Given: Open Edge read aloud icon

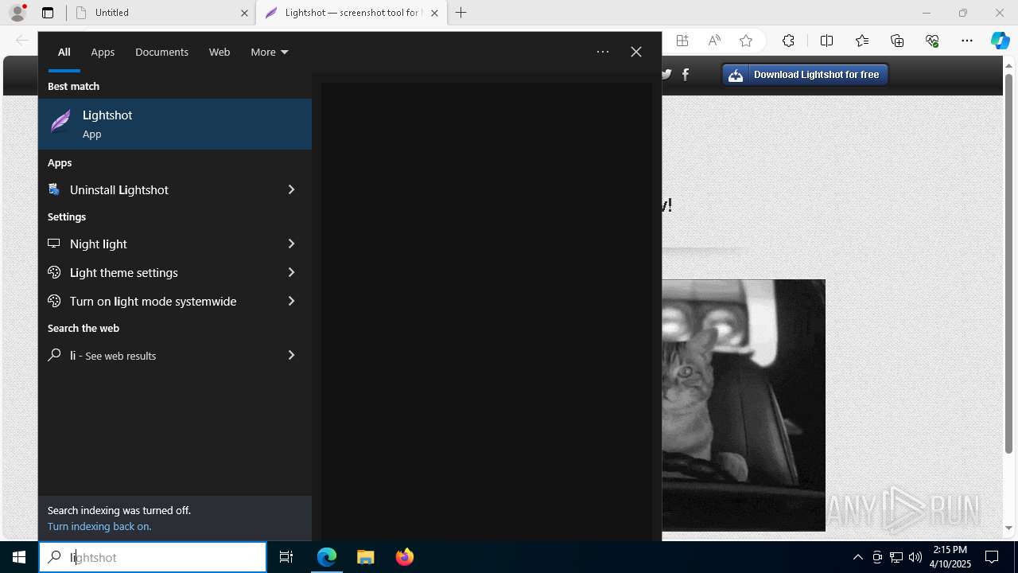Looking at the screenshot, I should [714, 41].
